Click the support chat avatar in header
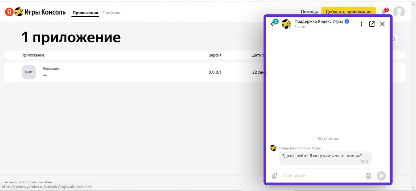The image size is (416, 191). (x=286, y=24)
